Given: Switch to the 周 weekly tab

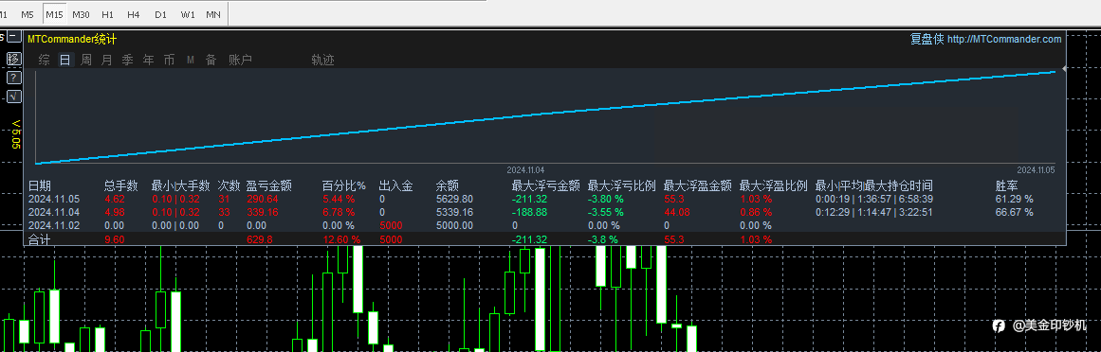Looking at the screenshot, I should (x=85, y=61).
